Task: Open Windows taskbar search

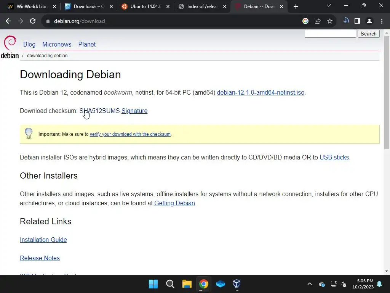Action: (170, 284)
